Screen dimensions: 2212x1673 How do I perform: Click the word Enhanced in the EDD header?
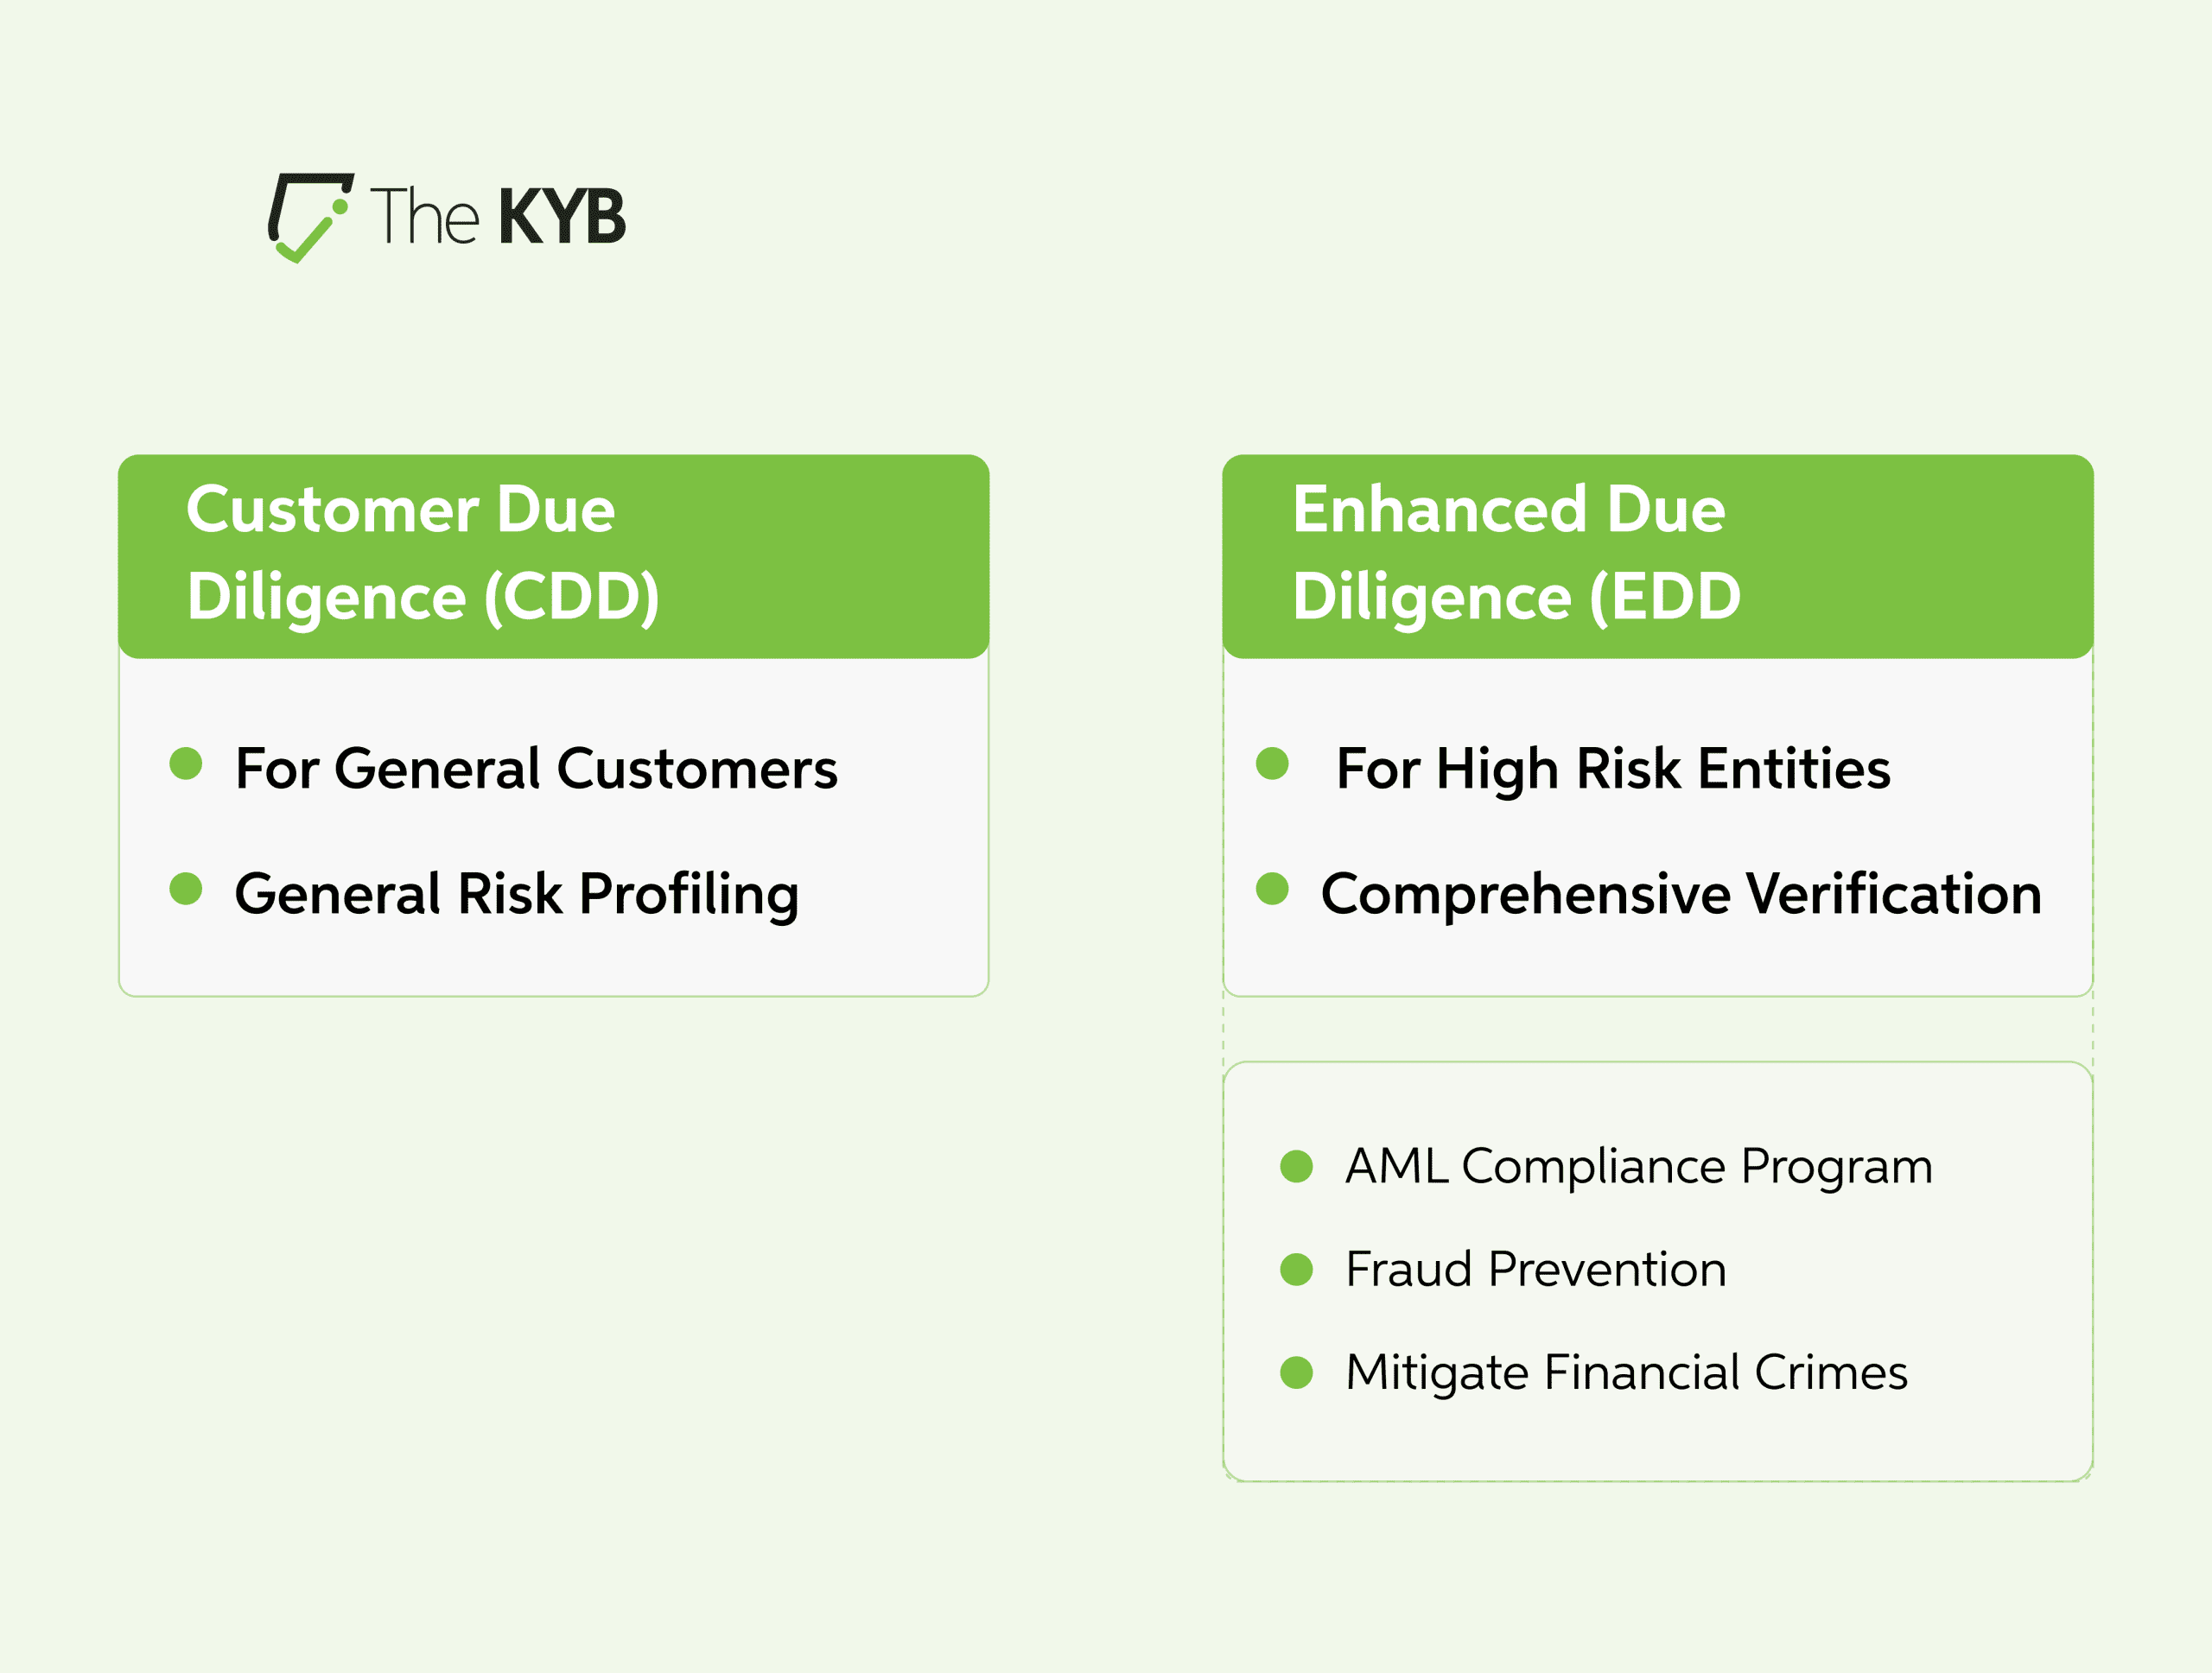tap(1440, 509)
